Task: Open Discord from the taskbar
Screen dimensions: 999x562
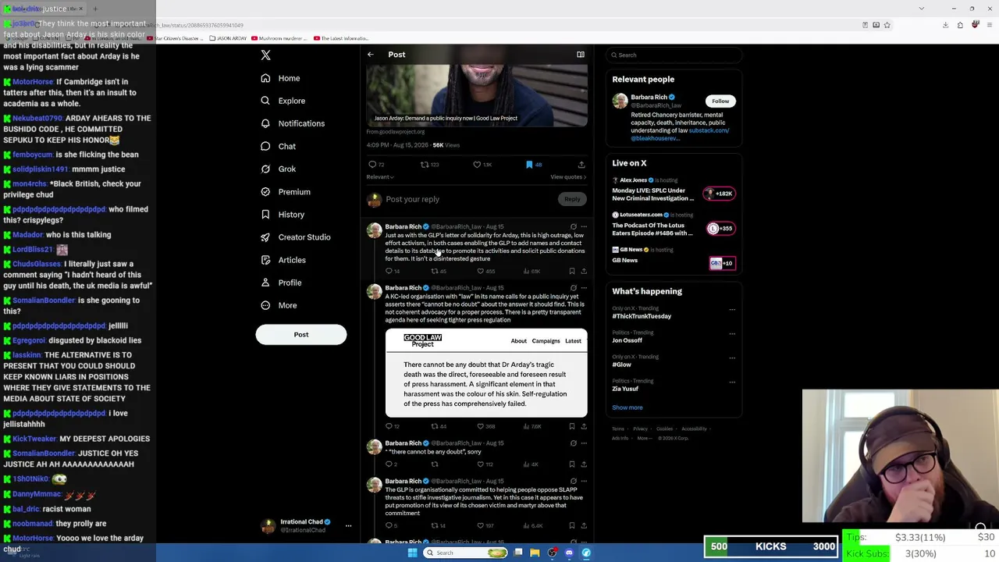Action: click(x=569, y=553)
